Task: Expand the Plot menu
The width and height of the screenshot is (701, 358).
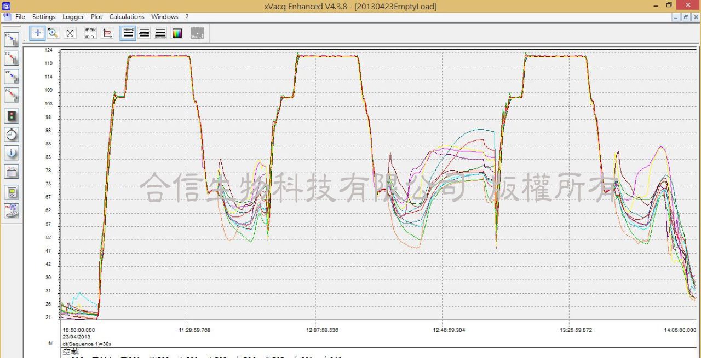Action: [96, 17]
